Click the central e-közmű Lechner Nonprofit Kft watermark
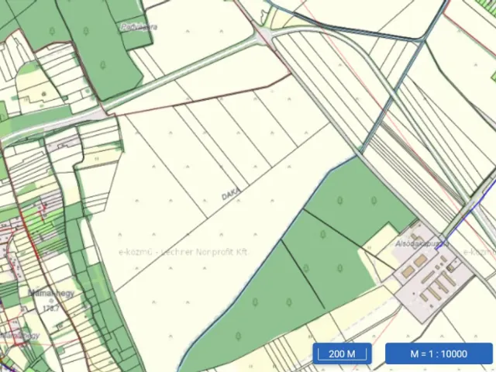The image size is (496, 372). coord(183,252)
